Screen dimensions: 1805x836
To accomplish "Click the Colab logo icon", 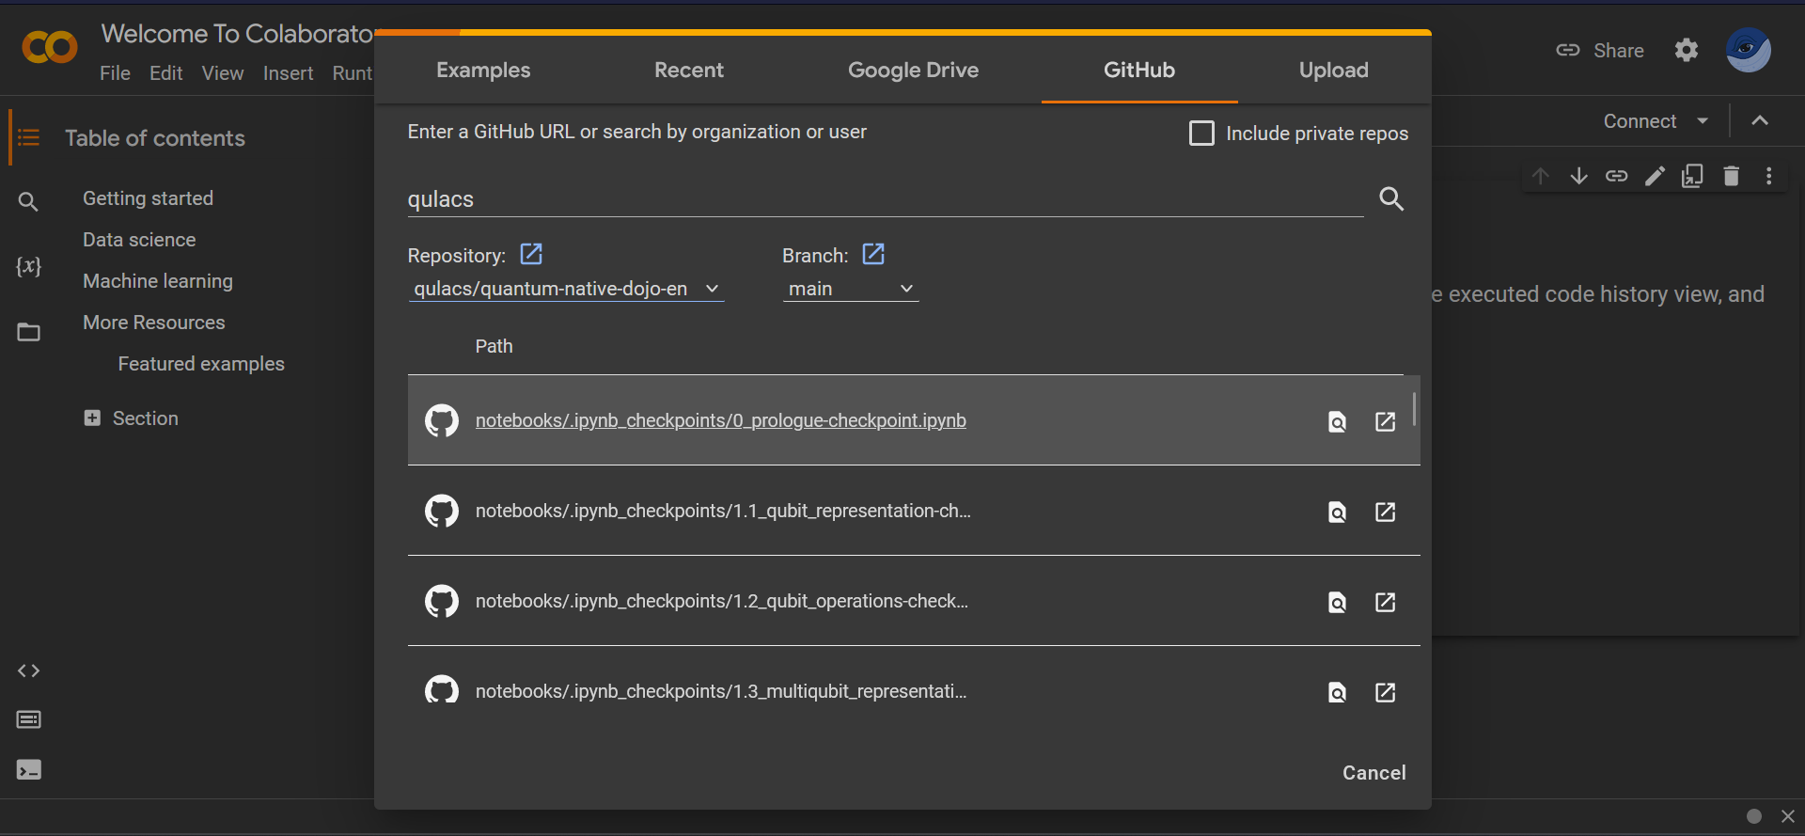I will (50, 47).
